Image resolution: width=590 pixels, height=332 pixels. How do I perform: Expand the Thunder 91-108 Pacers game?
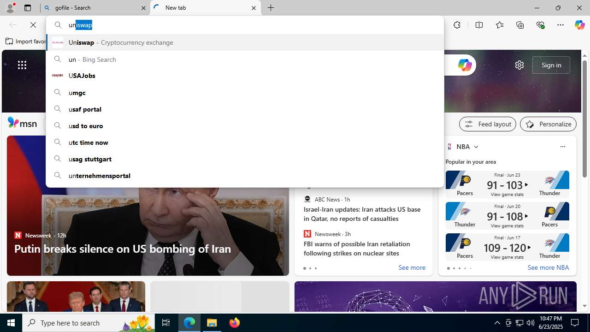(507, 216)
